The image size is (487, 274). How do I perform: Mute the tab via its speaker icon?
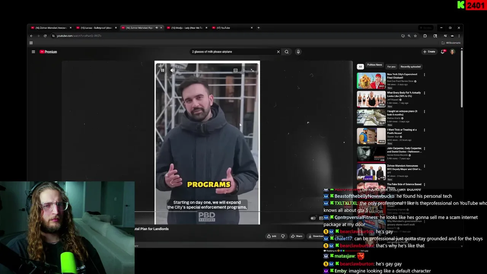156,28
